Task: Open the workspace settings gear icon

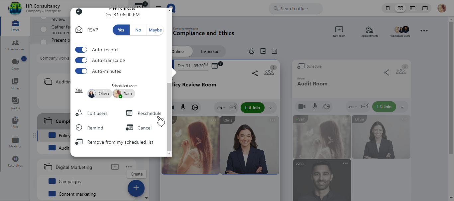Action: [252, 51]
